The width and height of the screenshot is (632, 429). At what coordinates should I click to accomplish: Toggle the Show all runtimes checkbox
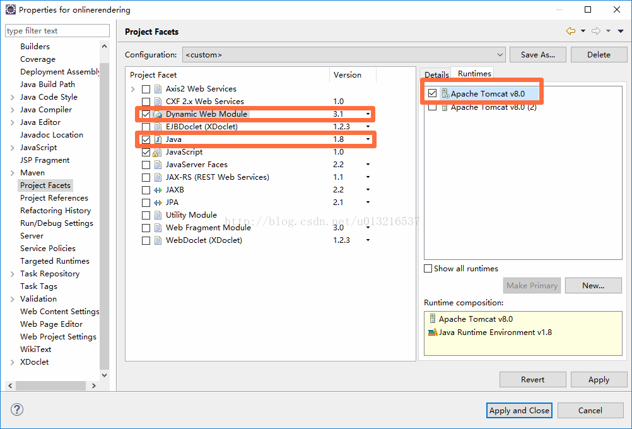tap(428, 269)
